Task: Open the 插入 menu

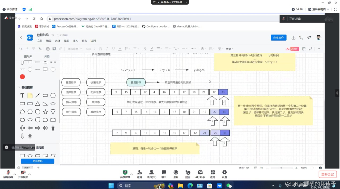Action: point(75,41)
